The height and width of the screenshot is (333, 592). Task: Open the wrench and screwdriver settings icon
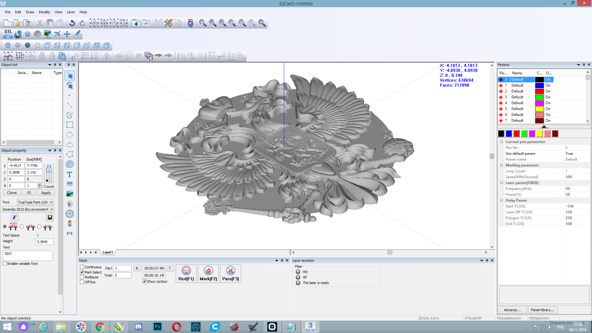(169, 23)
